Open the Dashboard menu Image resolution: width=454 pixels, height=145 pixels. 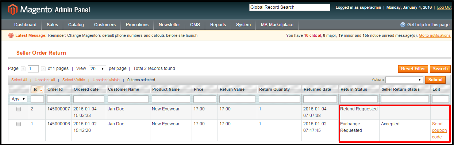[x=25, y=25]
